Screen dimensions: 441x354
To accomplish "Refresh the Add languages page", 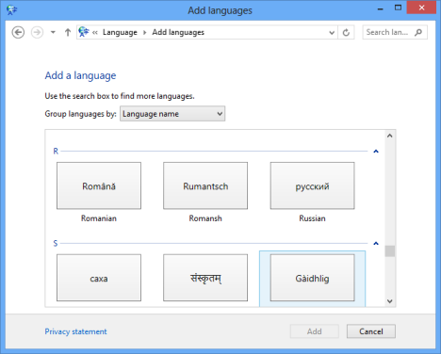I will pos(346,32).
